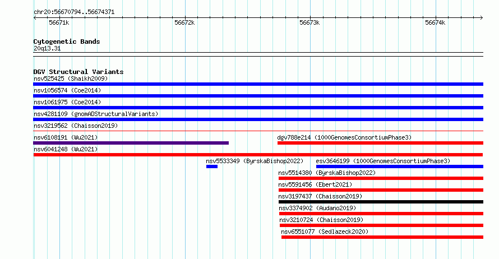Open nsv6041248 (Wu2021) label
This screenshot has width=499, height=259.
[66, 149]
